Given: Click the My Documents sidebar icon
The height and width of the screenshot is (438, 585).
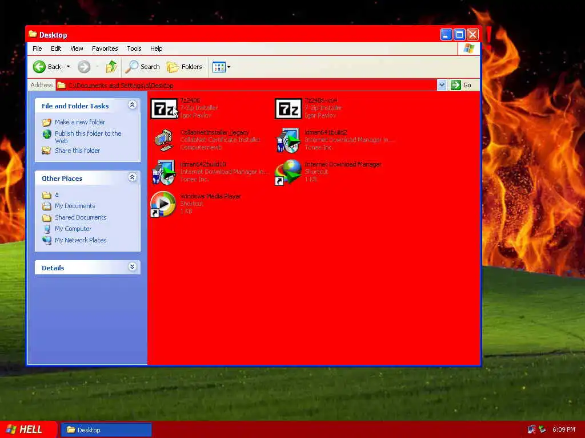Looking at the screenshot, I should 47,206.
